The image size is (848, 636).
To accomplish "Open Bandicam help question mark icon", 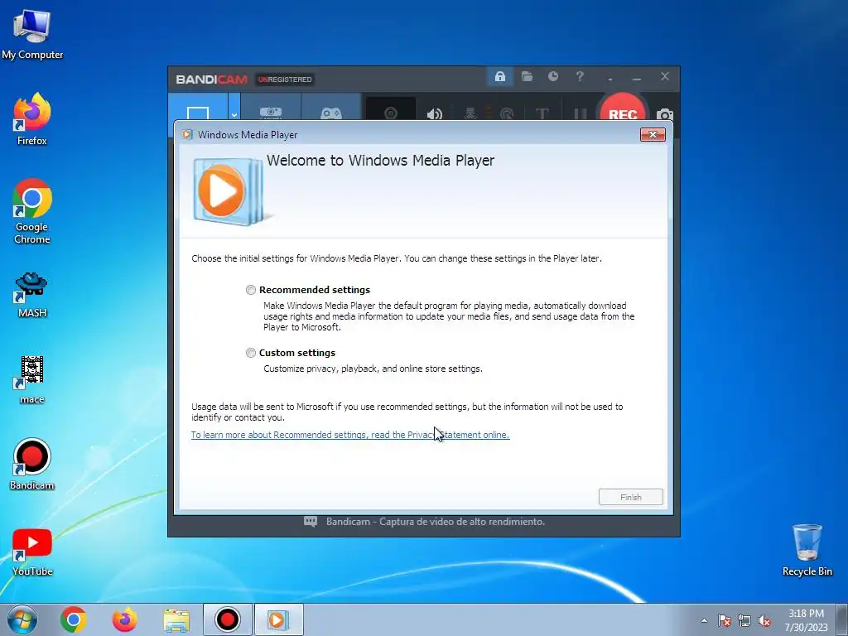I will 579,77.
